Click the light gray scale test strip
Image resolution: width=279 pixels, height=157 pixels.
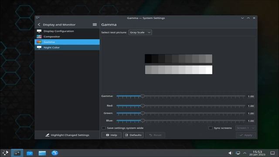178,70
